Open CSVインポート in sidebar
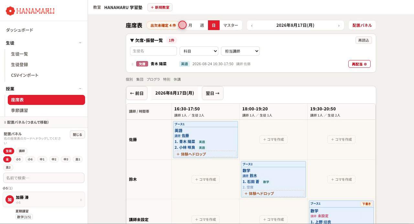The height and width of the screenshot is (224, 414). pyautogui.click(x=25, y=75)
